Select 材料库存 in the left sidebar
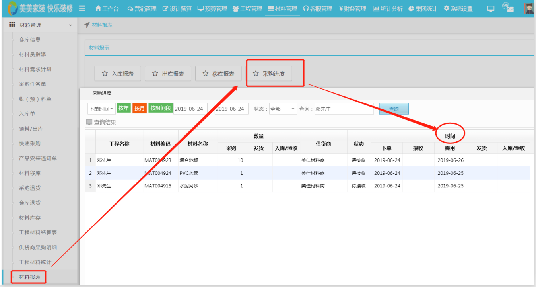 [x=30, y=218]
